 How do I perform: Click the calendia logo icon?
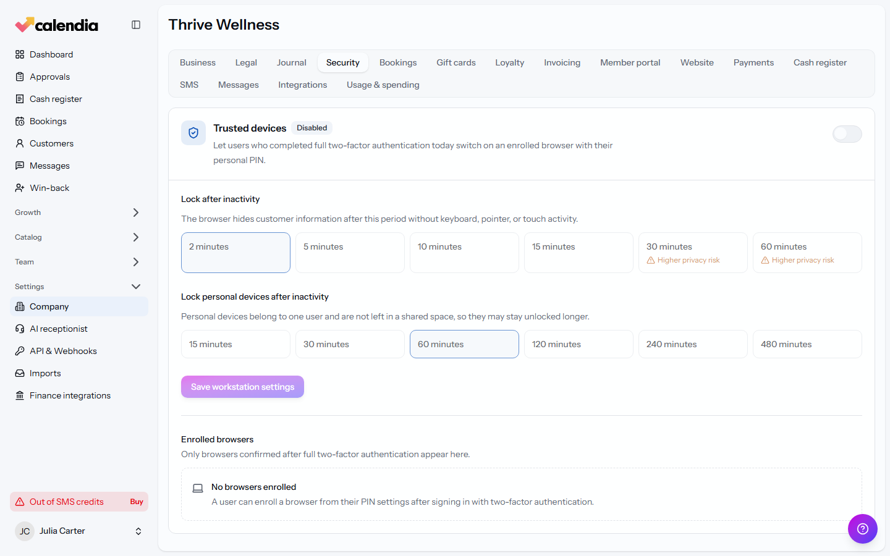(25, 25)
